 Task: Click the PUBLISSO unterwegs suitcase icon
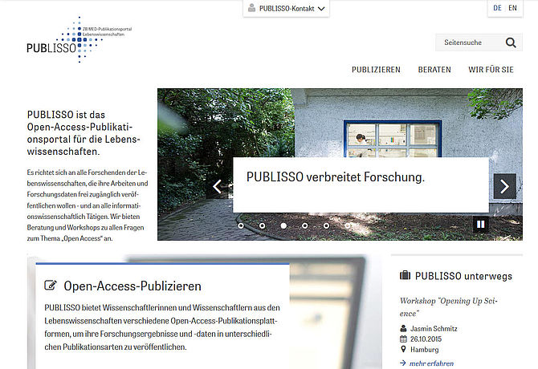tap(405, 276)
